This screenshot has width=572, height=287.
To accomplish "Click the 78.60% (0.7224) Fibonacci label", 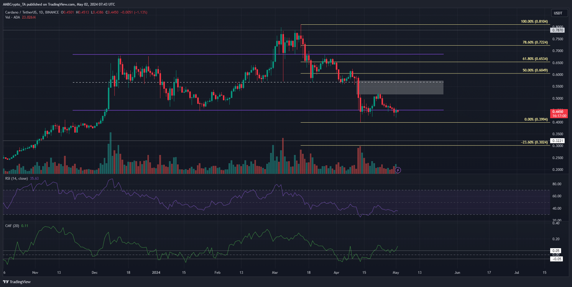I will click(x=535, y=42).
